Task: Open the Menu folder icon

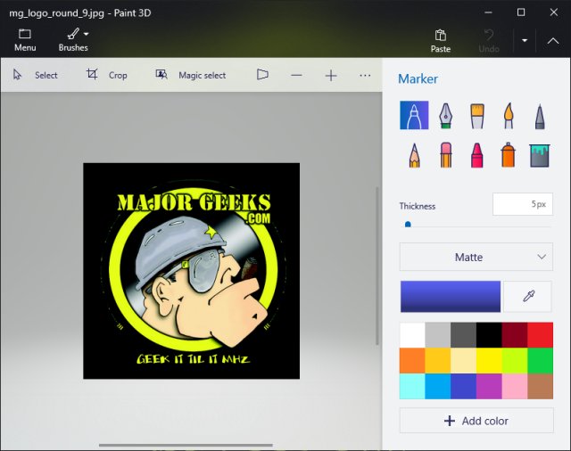Action: 25,34
